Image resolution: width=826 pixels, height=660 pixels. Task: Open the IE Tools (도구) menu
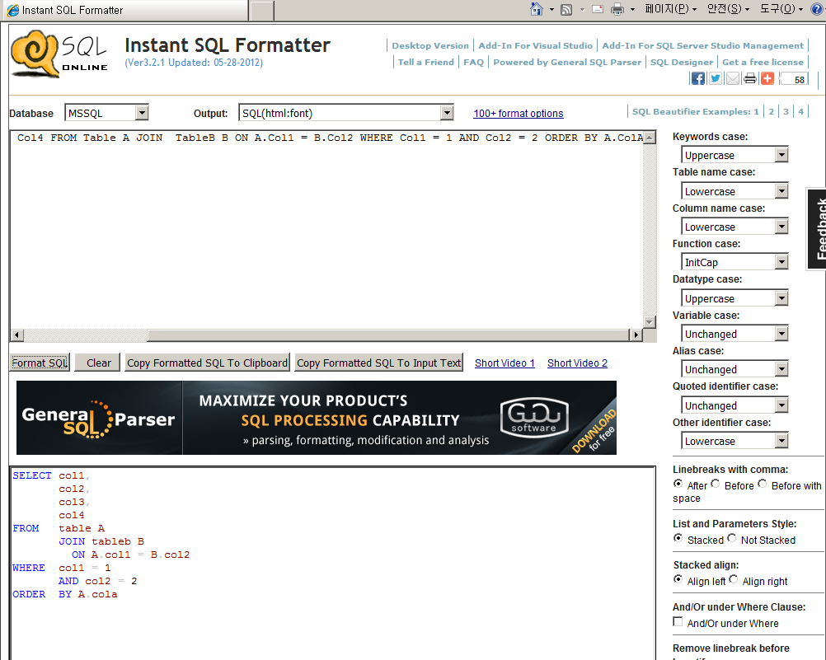pyautogui.click(x=781, y=9)
